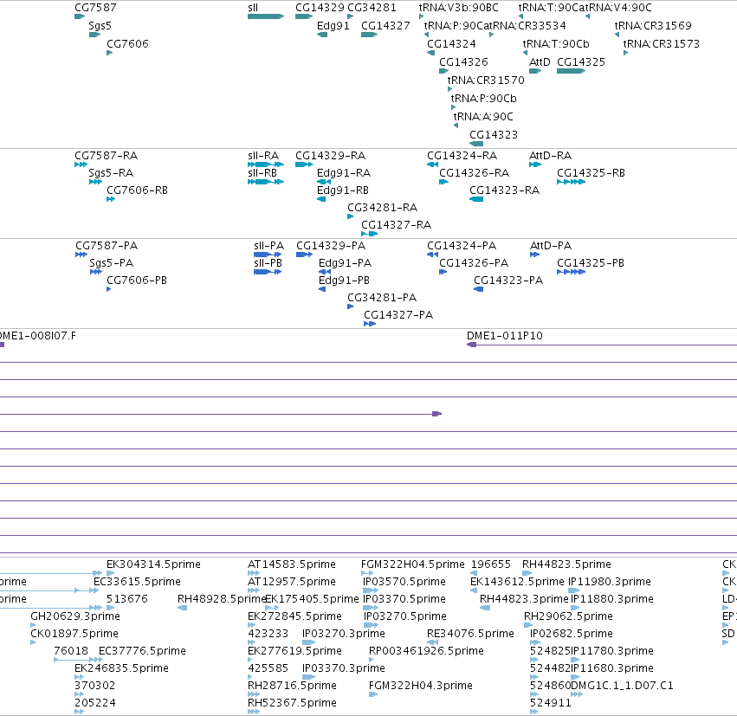Select protein CG7606-PB

(137, 281)
